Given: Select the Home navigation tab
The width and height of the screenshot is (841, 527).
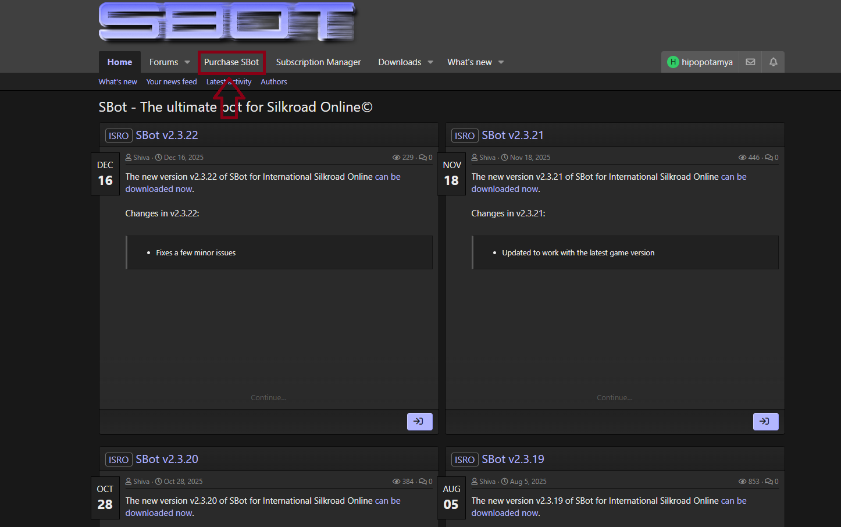Looking at the screenshot, I should click(x=120, y=62).
